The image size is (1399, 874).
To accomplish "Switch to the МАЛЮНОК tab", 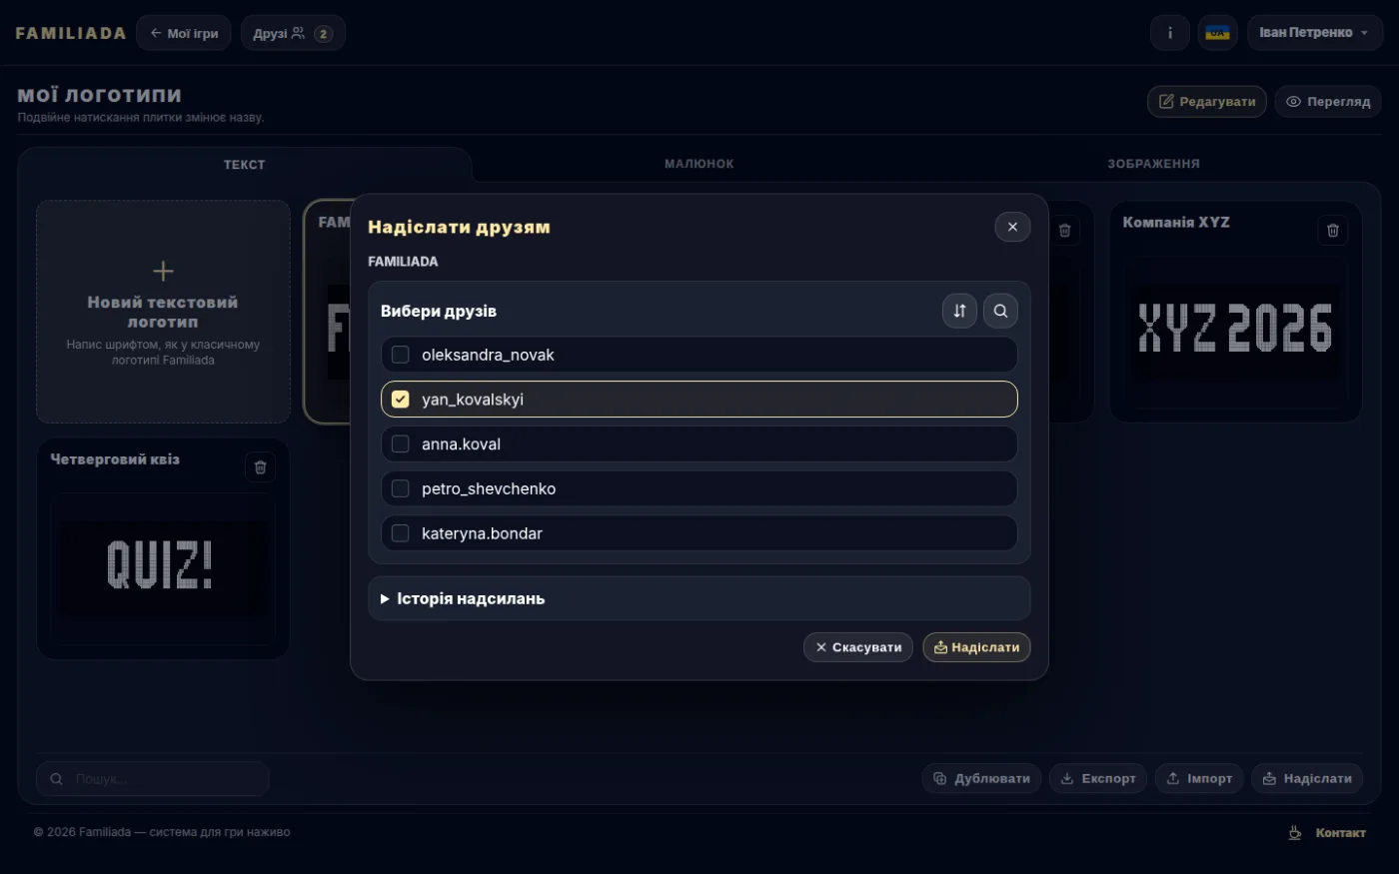I will (x=699, y=164).
